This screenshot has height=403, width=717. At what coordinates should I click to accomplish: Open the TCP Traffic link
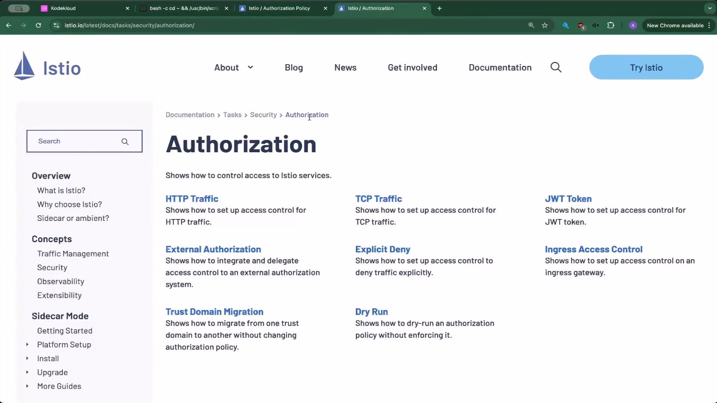click(379, 199)
